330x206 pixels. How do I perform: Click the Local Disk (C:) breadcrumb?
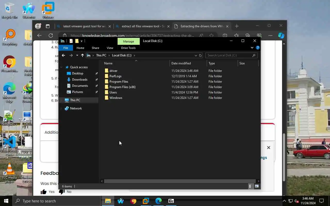(122, 55)
